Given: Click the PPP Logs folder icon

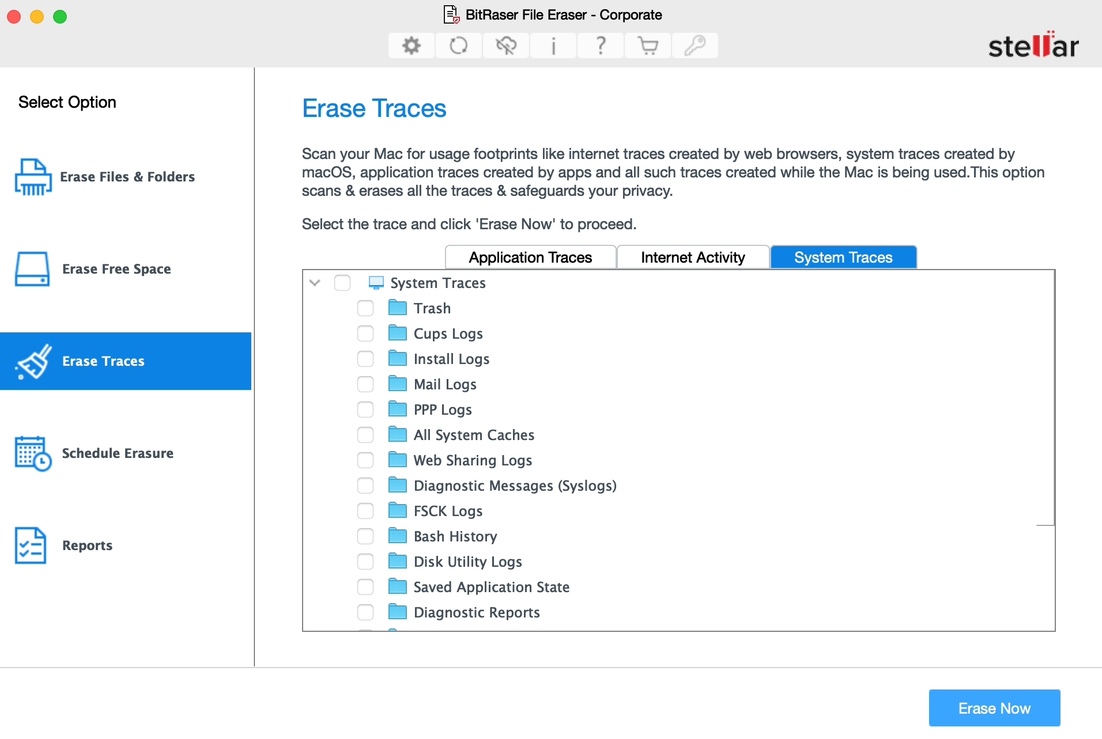Looking at the screenshot, I should 398,409.
